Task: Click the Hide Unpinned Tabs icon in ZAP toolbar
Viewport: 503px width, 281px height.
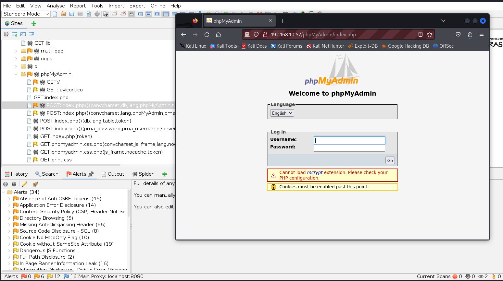Action: click(x=123, y=14)
